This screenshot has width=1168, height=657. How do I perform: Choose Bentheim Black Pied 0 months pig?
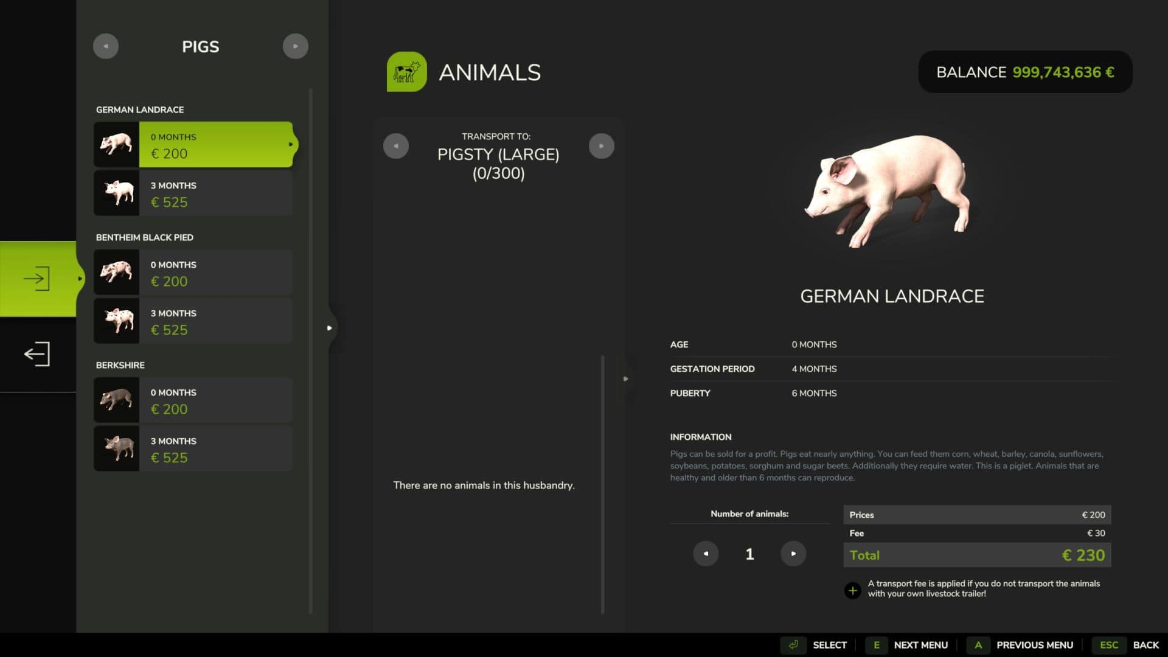pos(215,273)
